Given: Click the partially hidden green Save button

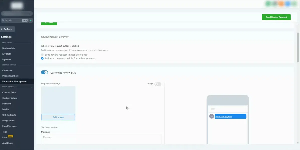Looking at the screenshot, I should 49,23.
